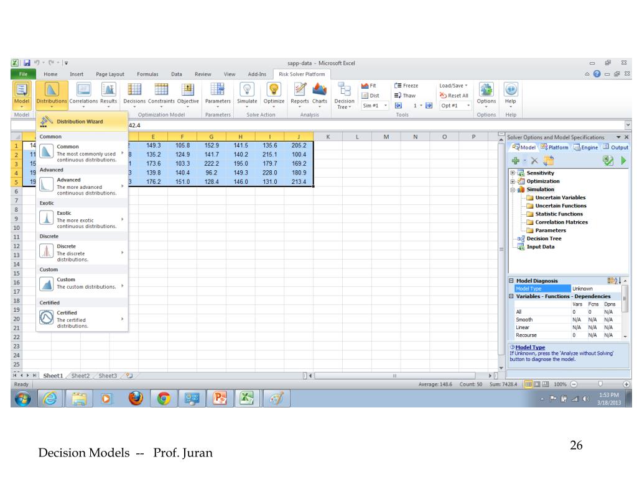Click the green plus add icon in the task pane

coord(516,161)
